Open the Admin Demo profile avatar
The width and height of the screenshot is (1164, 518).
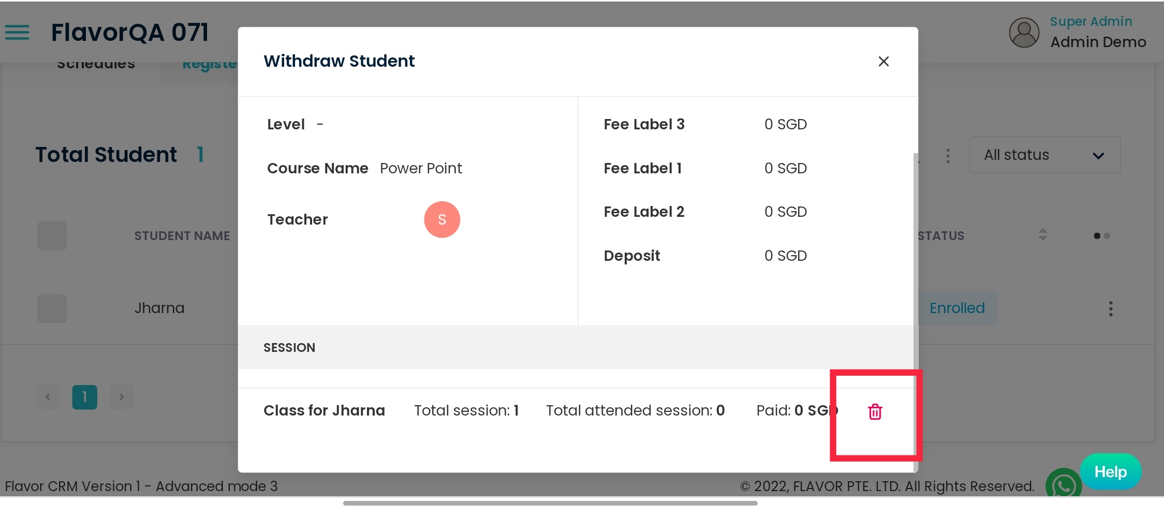tap(1024, 33)
